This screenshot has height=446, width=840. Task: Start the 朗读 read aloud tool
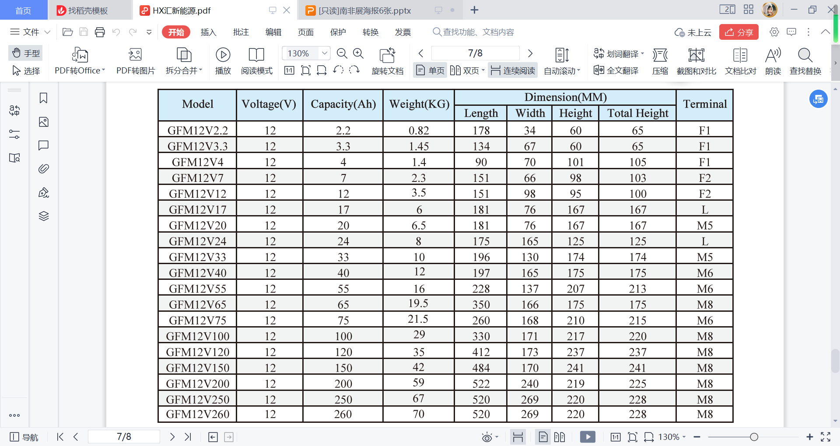click(x=773, y=55)
